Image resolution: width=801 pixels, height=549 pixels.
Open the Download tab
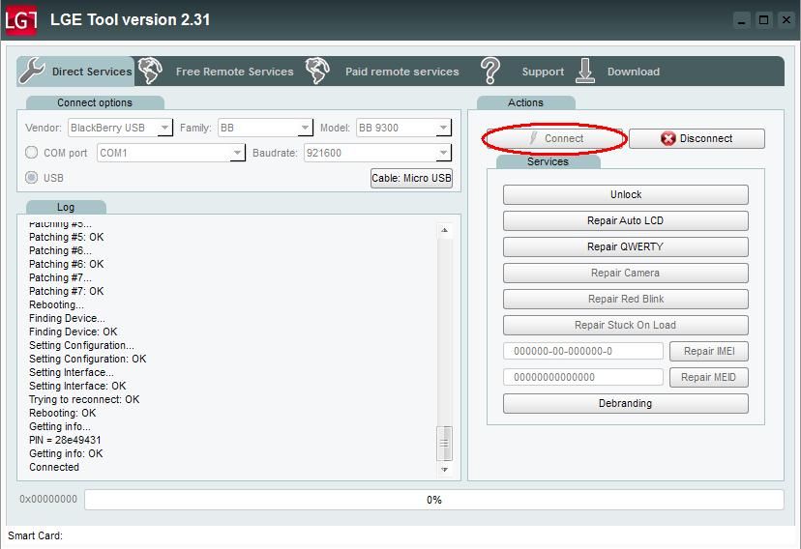[633, 72]
